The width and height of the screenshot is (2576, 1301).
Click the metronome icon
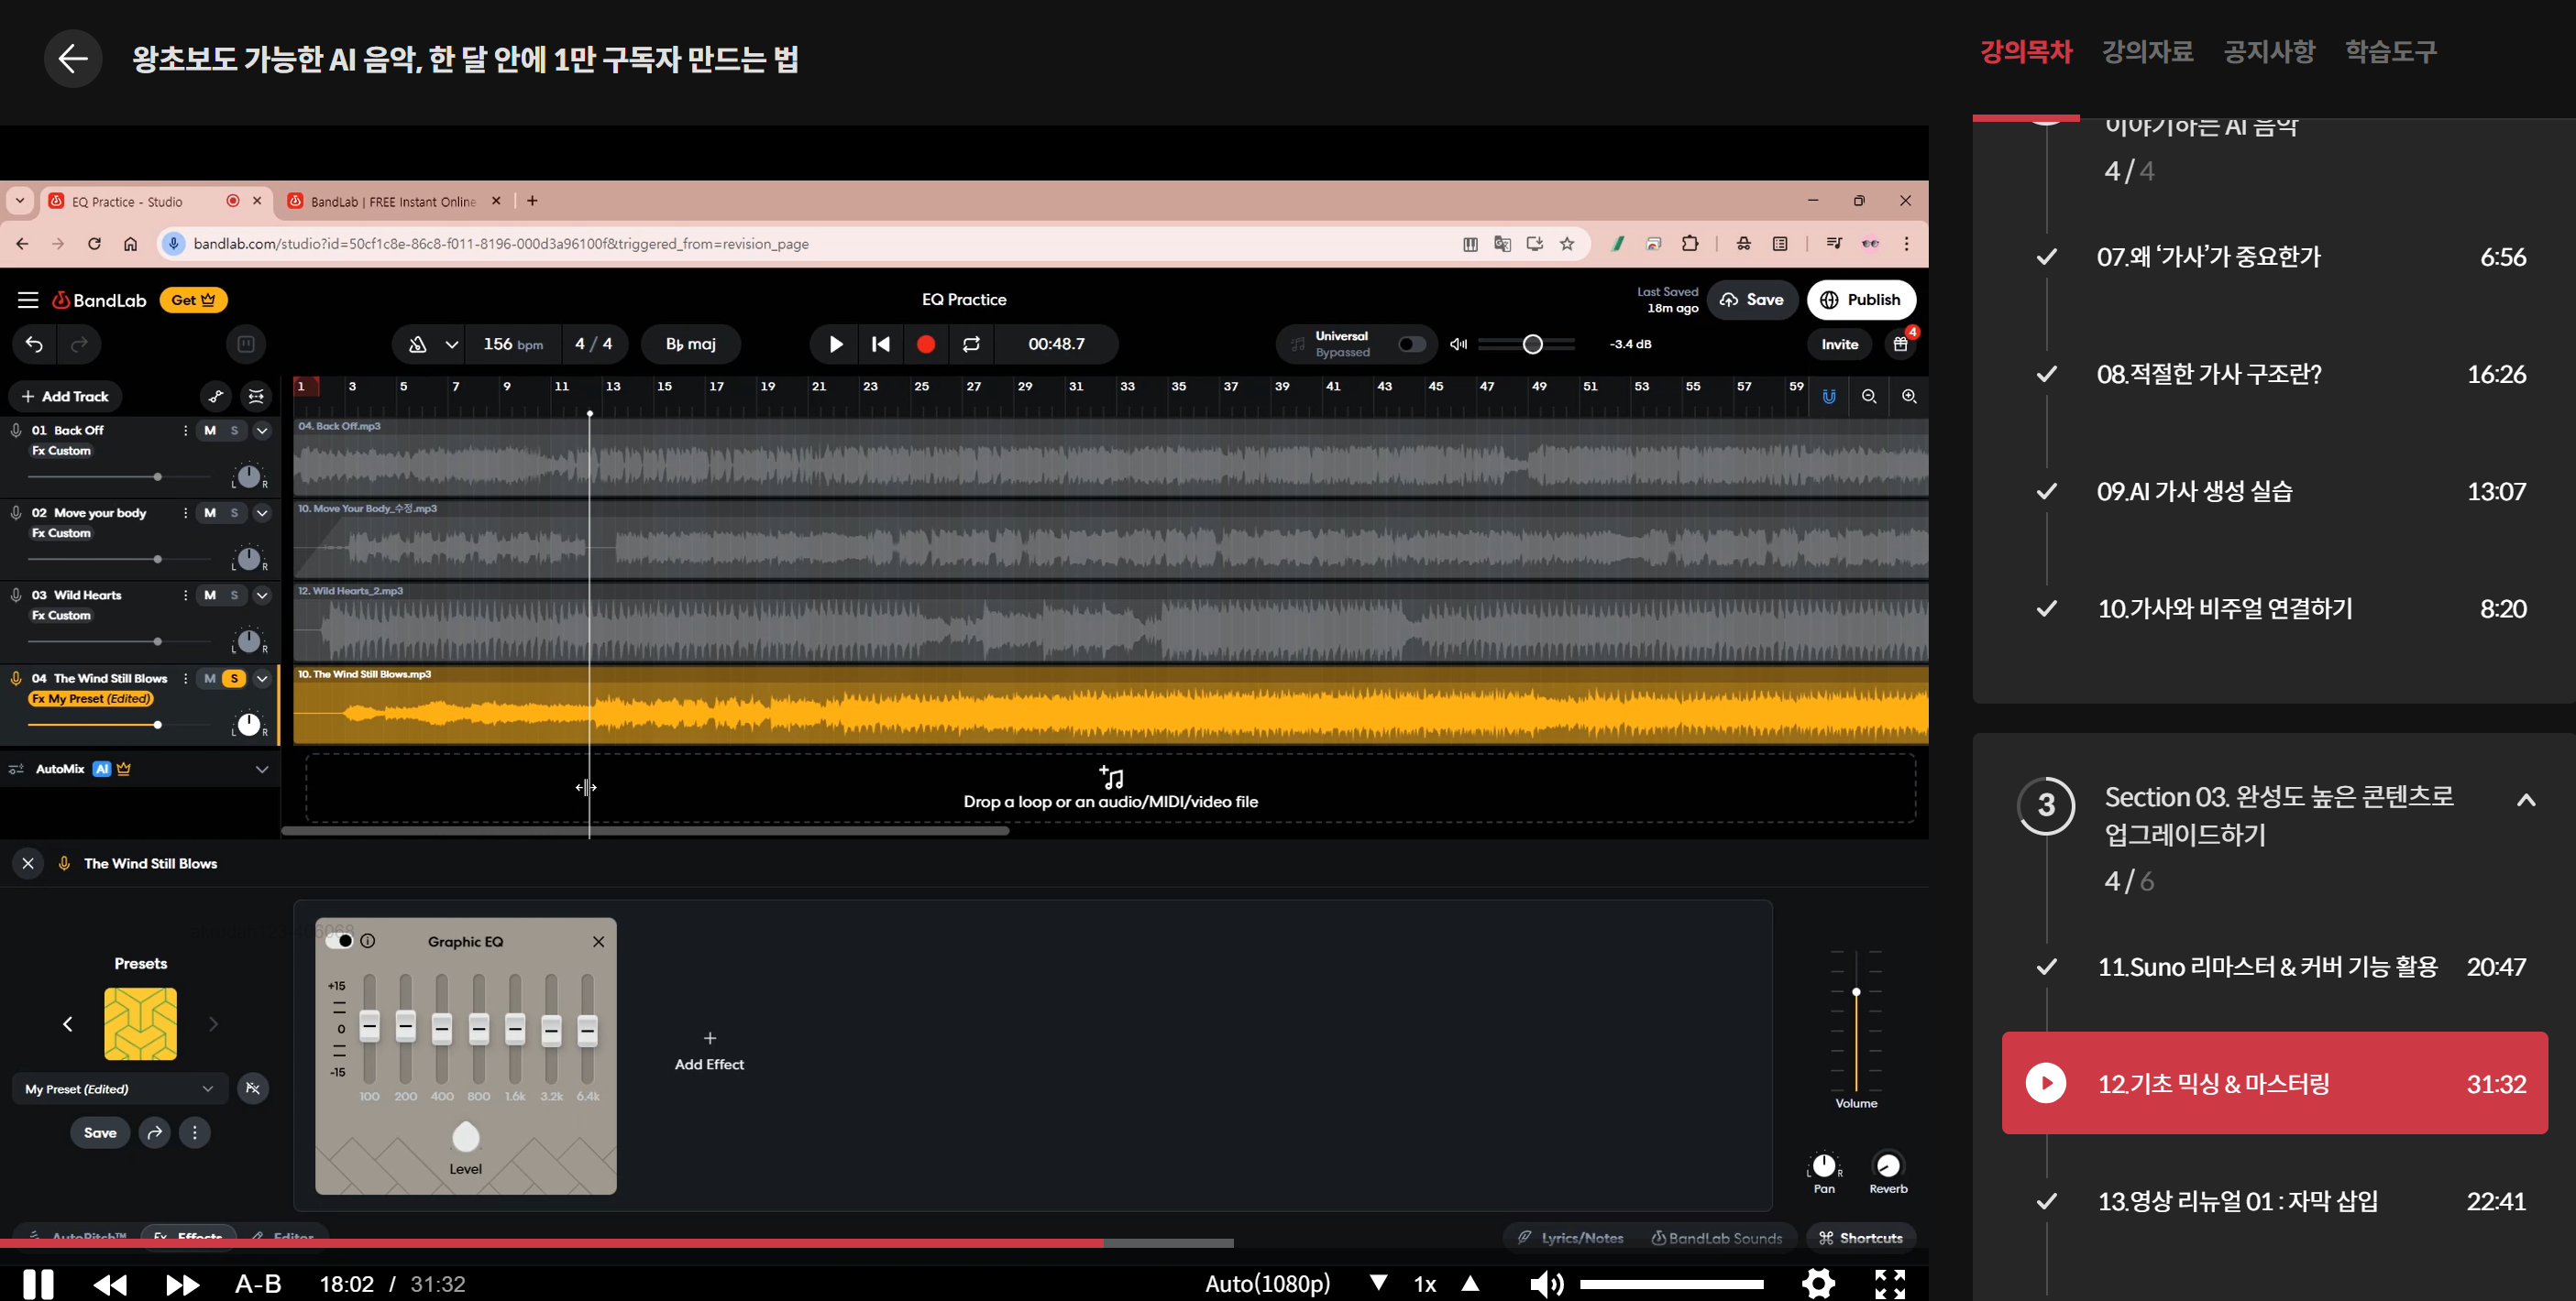pyautogui.click(x=418, y=344)
